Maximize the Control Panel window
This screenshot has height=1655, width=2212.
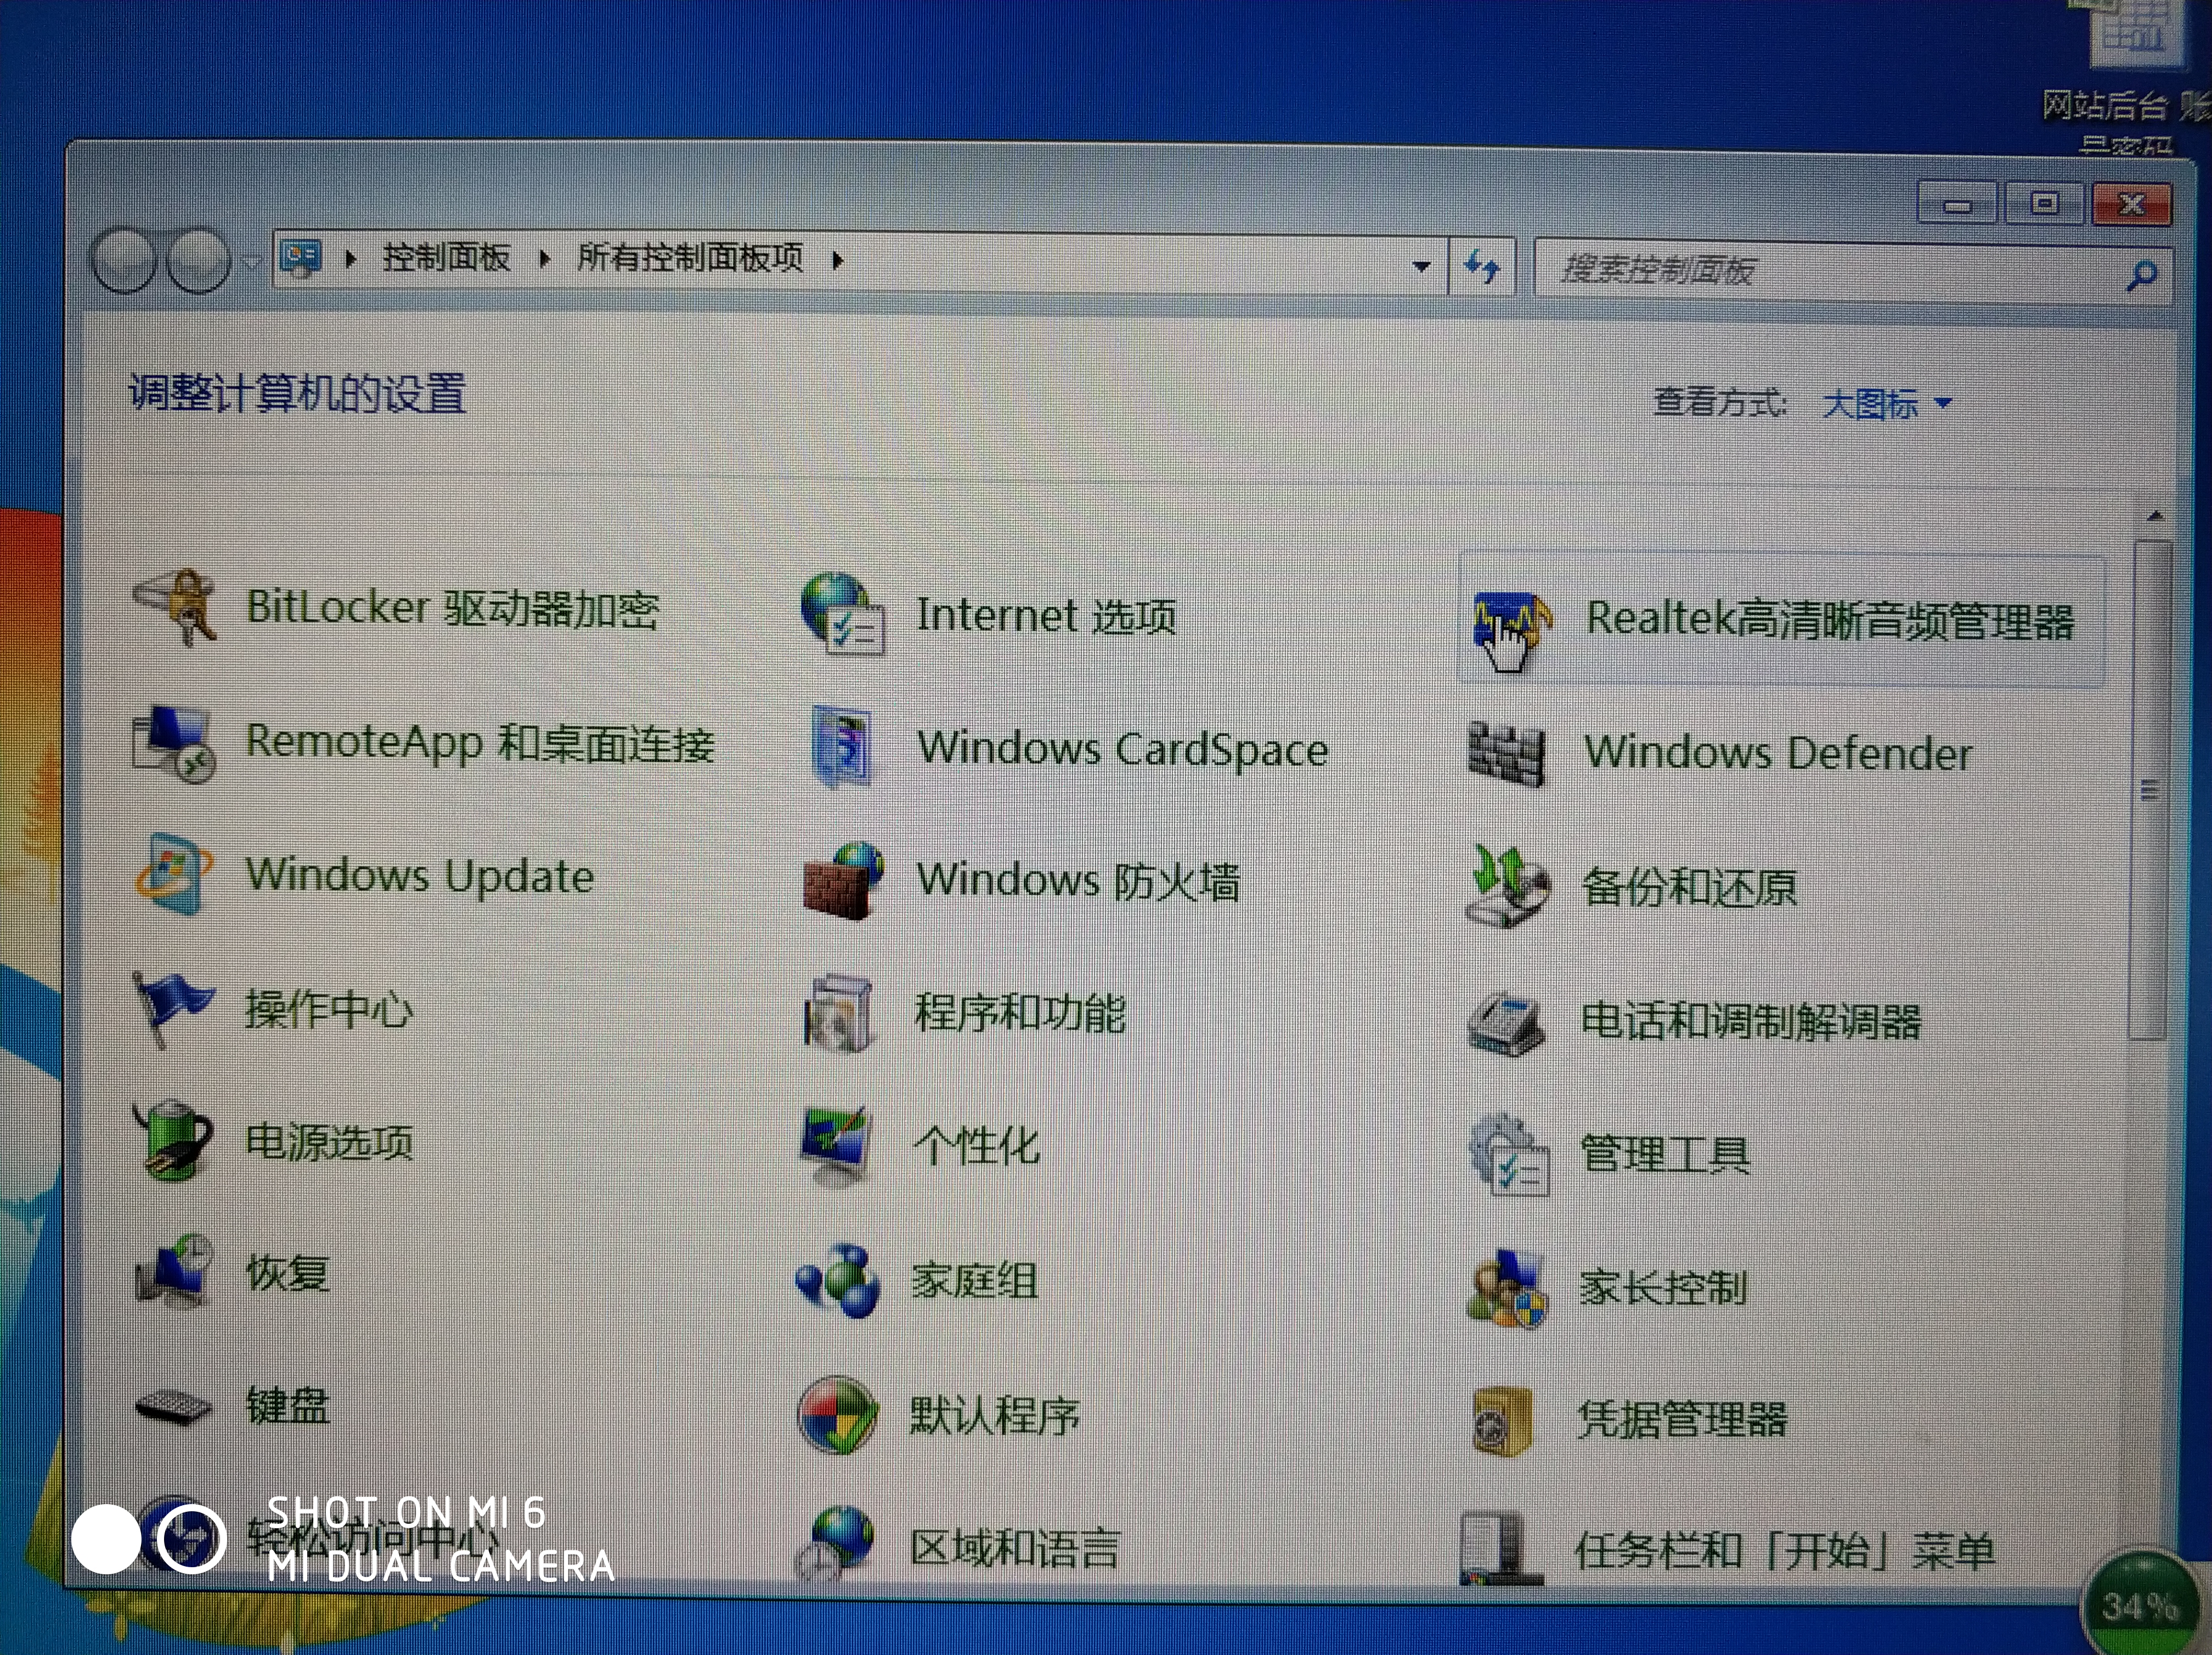click(2044, 204)
